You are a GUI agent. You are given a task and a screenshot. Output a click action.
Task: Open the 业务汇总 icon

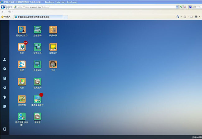[x=37, y=47]
